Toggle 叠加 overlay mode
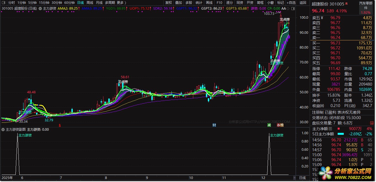 pyautogui.click(x=179, y=3)
